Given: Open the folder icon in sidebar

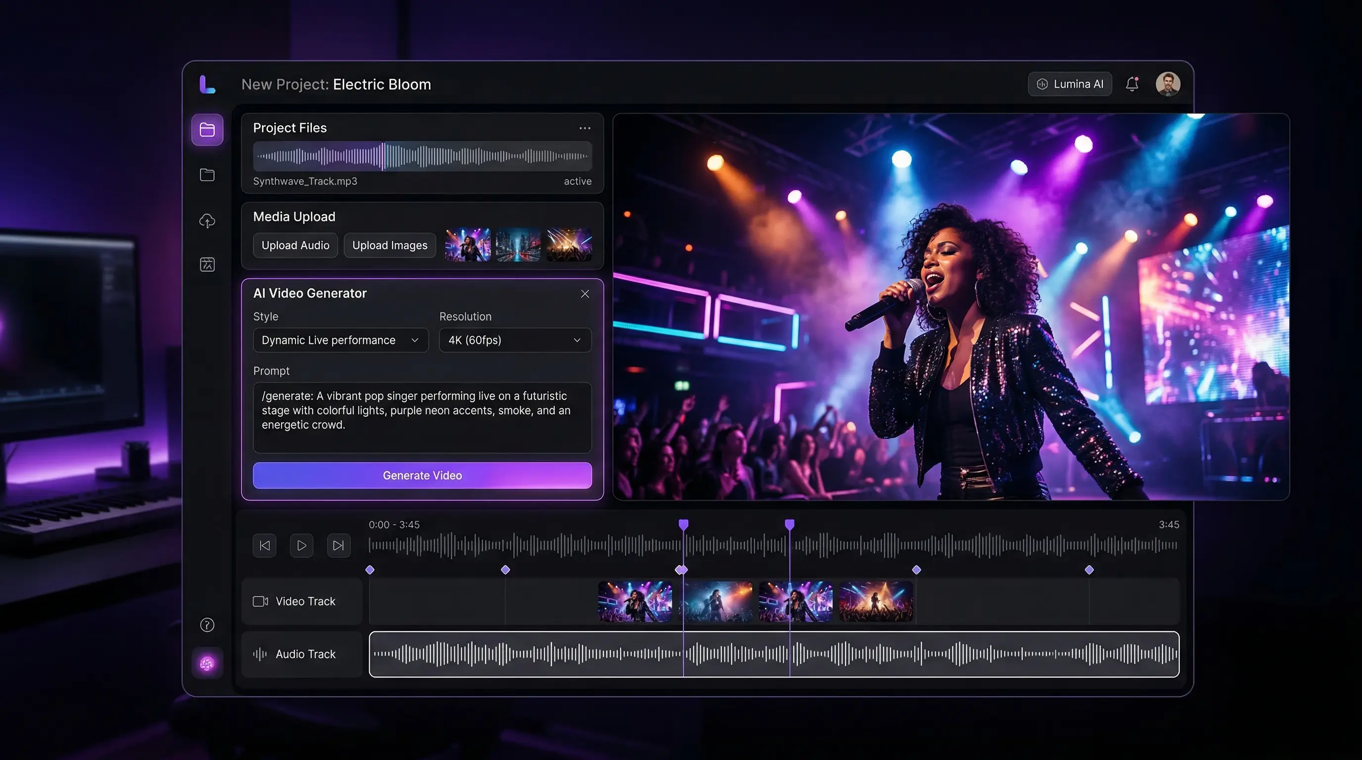Looking at the screenshot, I should point(207,175).
